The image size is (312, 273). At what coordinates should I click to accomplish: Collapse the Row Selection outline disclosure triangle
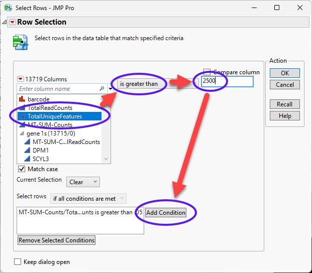click(5, 22)
